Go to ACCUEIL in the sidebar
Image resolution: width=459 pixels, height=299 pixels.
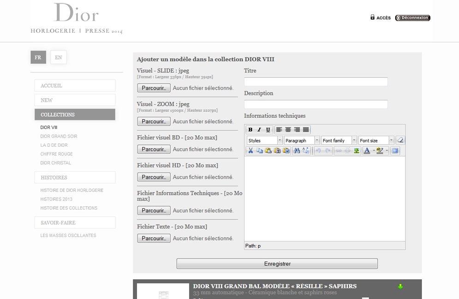(75, 86)
